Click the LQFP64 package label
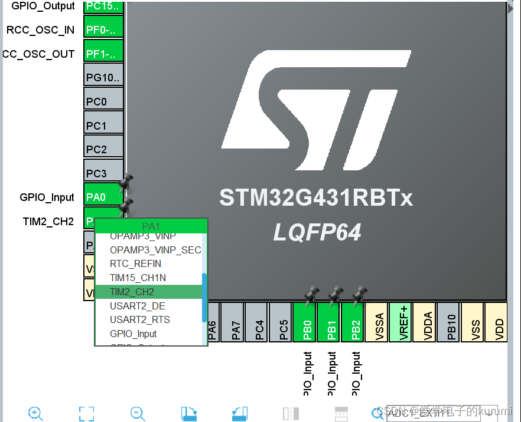The width and height of the screenshot is (521, 422). pyautogui.click(x=317, y=232)
